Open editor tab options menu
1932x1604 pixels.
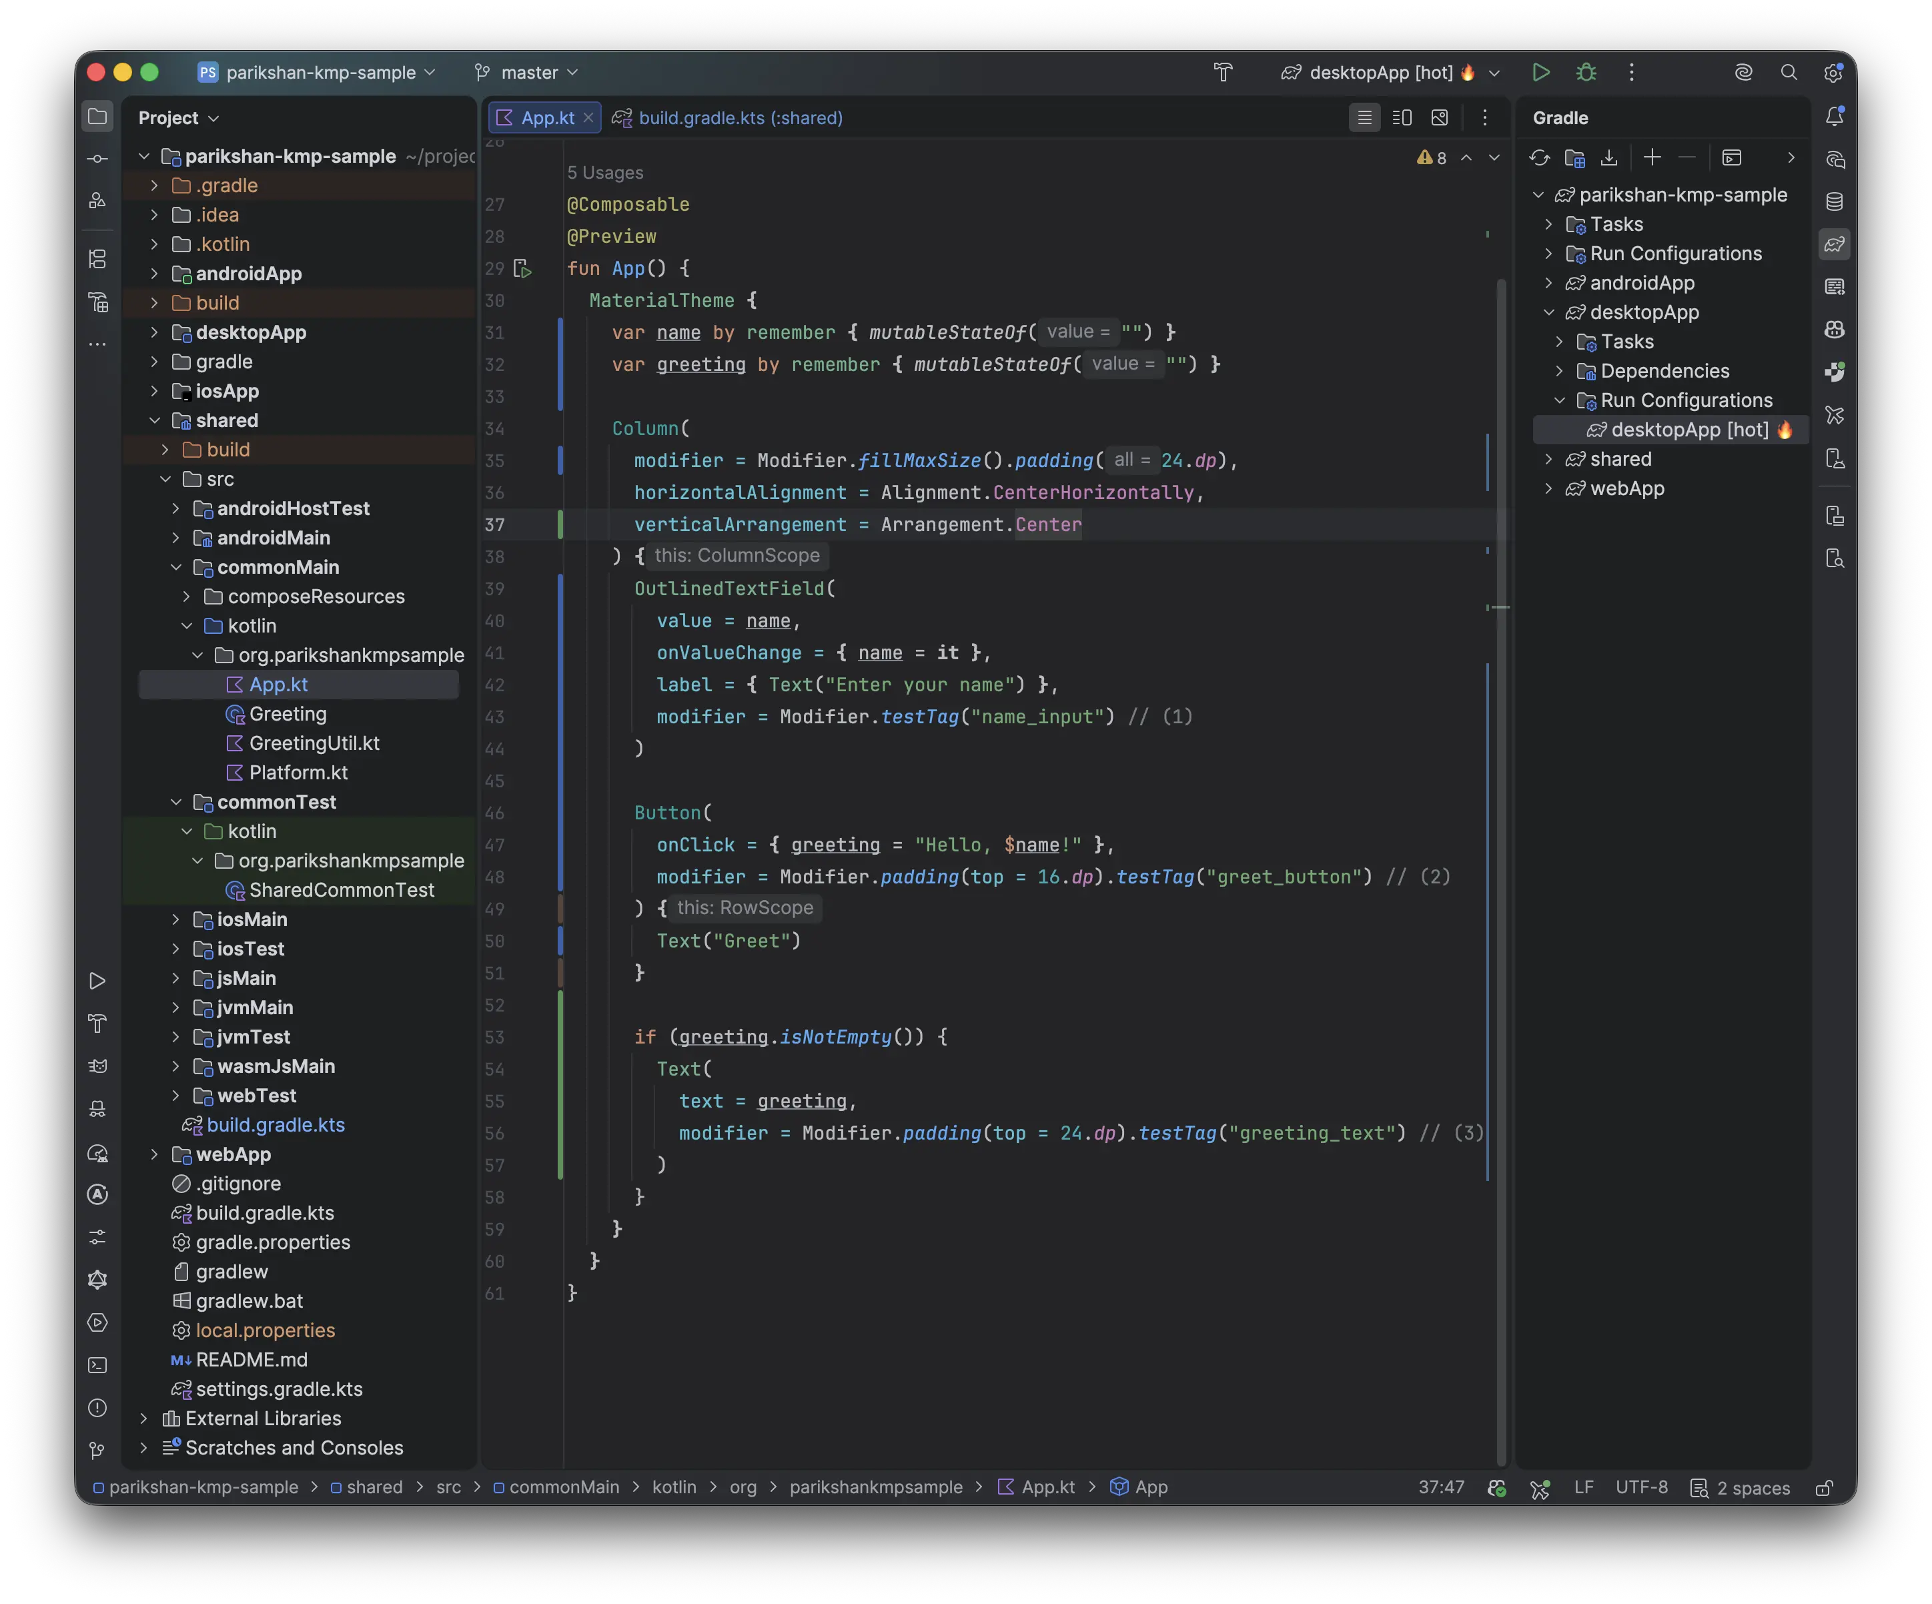point(1484,118)
